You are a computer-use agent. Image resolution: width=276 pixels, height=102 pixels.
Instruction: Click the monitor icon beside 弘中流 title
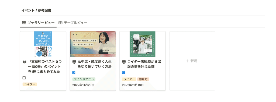pyautogui.click(x=74, y=62)
